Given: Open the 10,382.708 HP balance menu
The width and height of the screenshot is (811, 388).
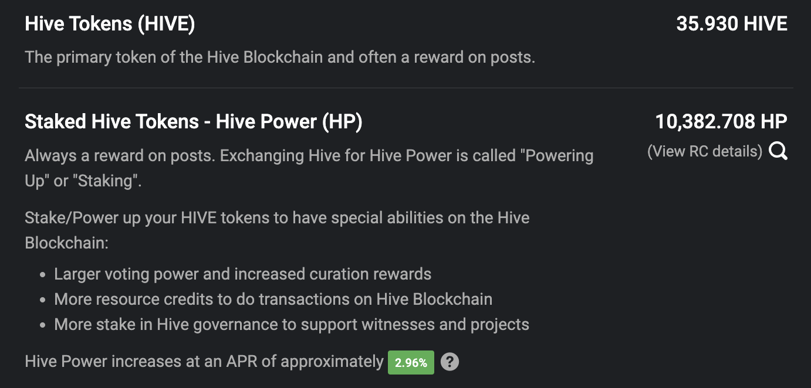Looking at the screenshot, I should [721, 122].
